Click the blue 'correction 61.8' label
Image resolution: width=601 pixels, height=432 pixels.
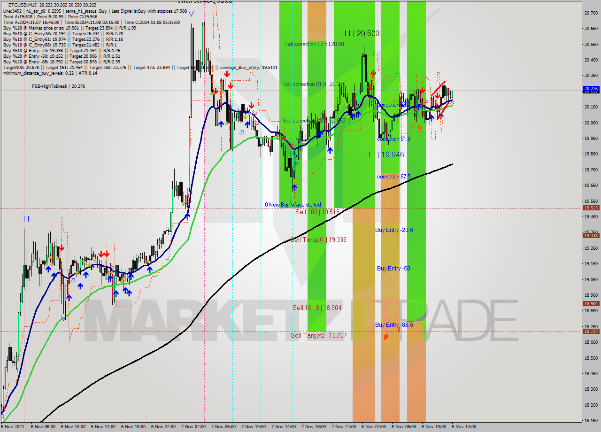coord(394,139)
